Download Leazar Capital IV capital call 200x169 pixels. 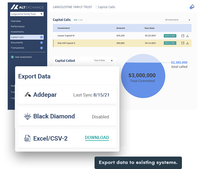(187, 36)
